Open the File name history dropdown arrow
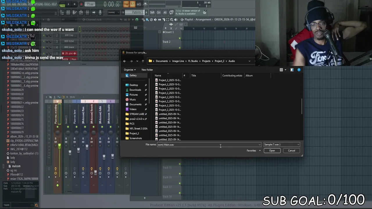Viewport: 372px width, 209px height. [260, 145]
